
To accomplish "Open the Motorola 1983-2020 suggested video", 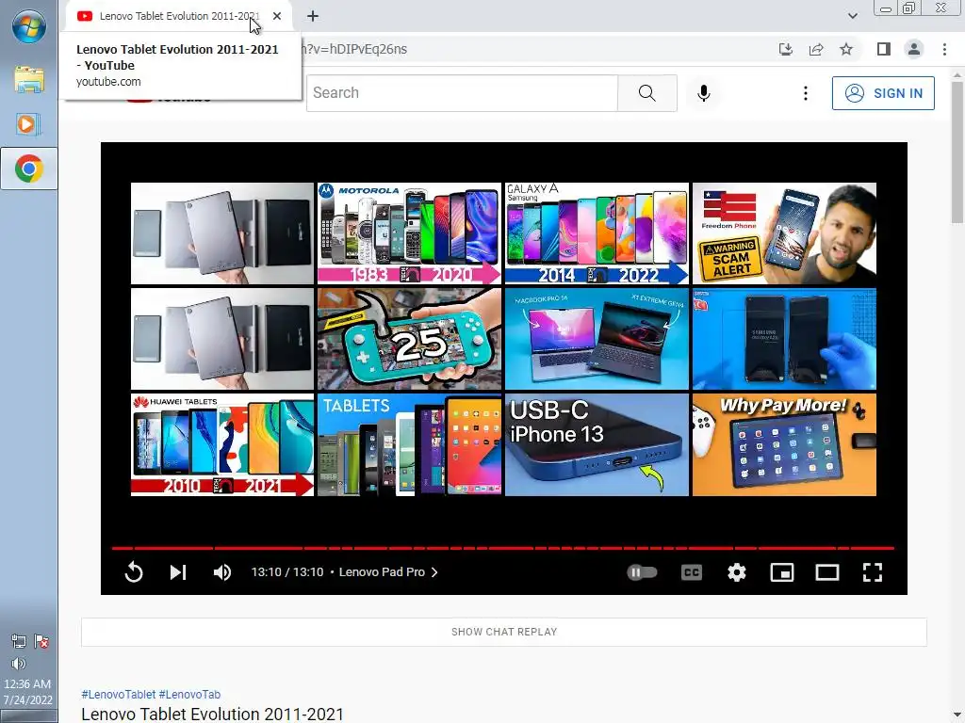I will [x=409, y=233].
